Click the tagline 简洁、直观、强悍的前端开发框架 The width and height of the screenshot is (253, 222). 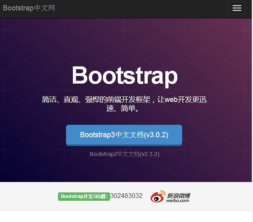[96, 100]
